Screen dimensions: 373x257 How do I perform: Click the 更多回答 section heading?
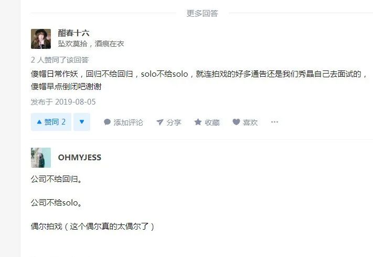click(202, 13)
